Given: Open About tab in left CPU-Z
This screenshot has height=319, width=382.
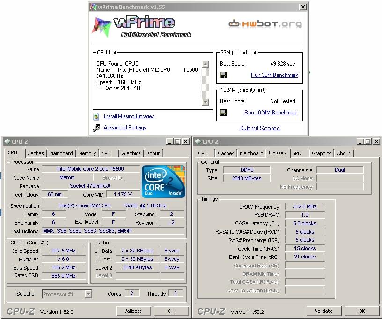Looking at the screenshot, I should point(153,153).
